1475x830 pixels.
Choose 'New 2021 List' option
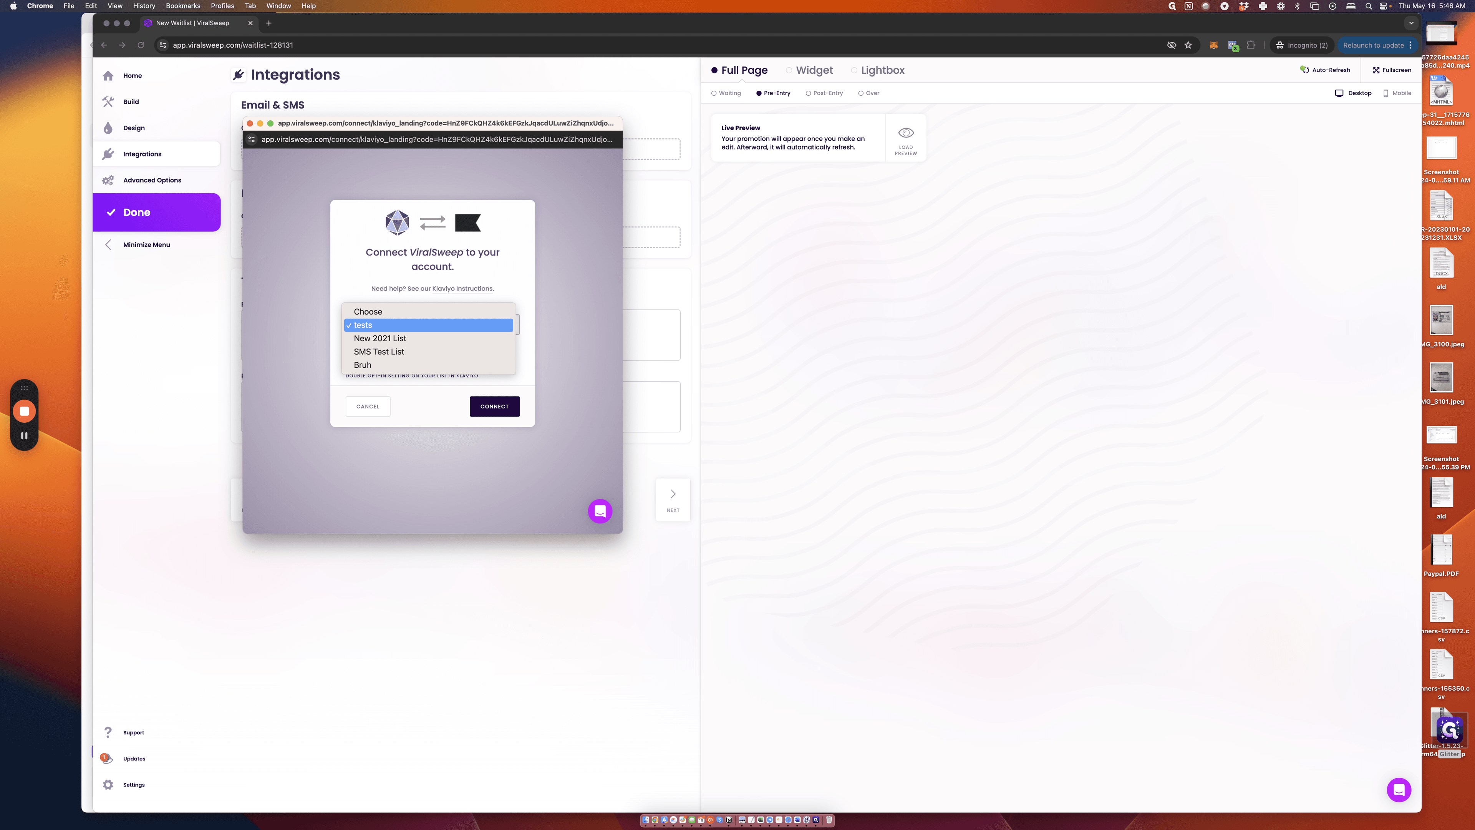428,339
